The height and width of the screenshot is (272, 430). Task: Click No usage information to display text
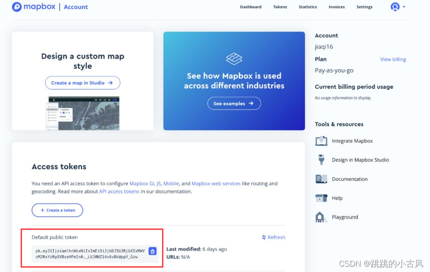(343, 98)
